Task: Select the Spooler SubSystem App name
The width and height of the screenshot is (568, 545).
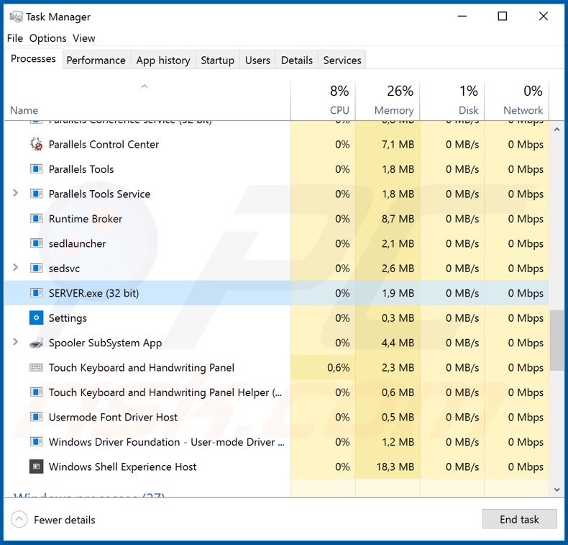Action: point(105,343)
